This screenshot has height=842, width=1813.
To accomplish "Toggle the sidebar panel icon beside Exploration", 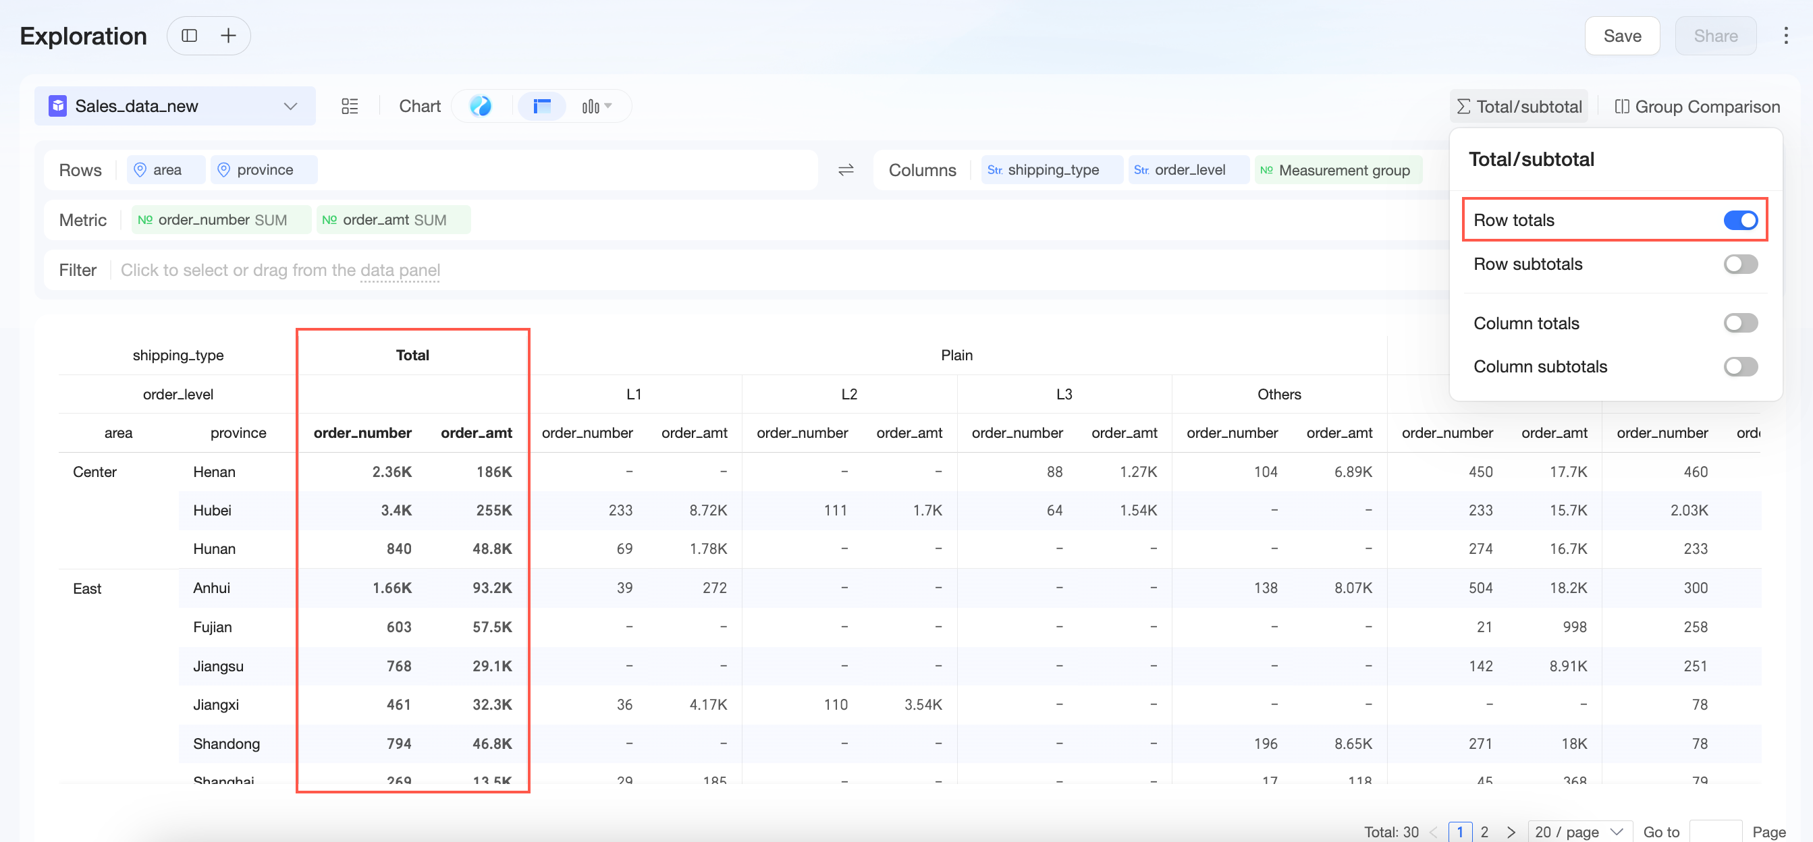I will pos(189,36).
